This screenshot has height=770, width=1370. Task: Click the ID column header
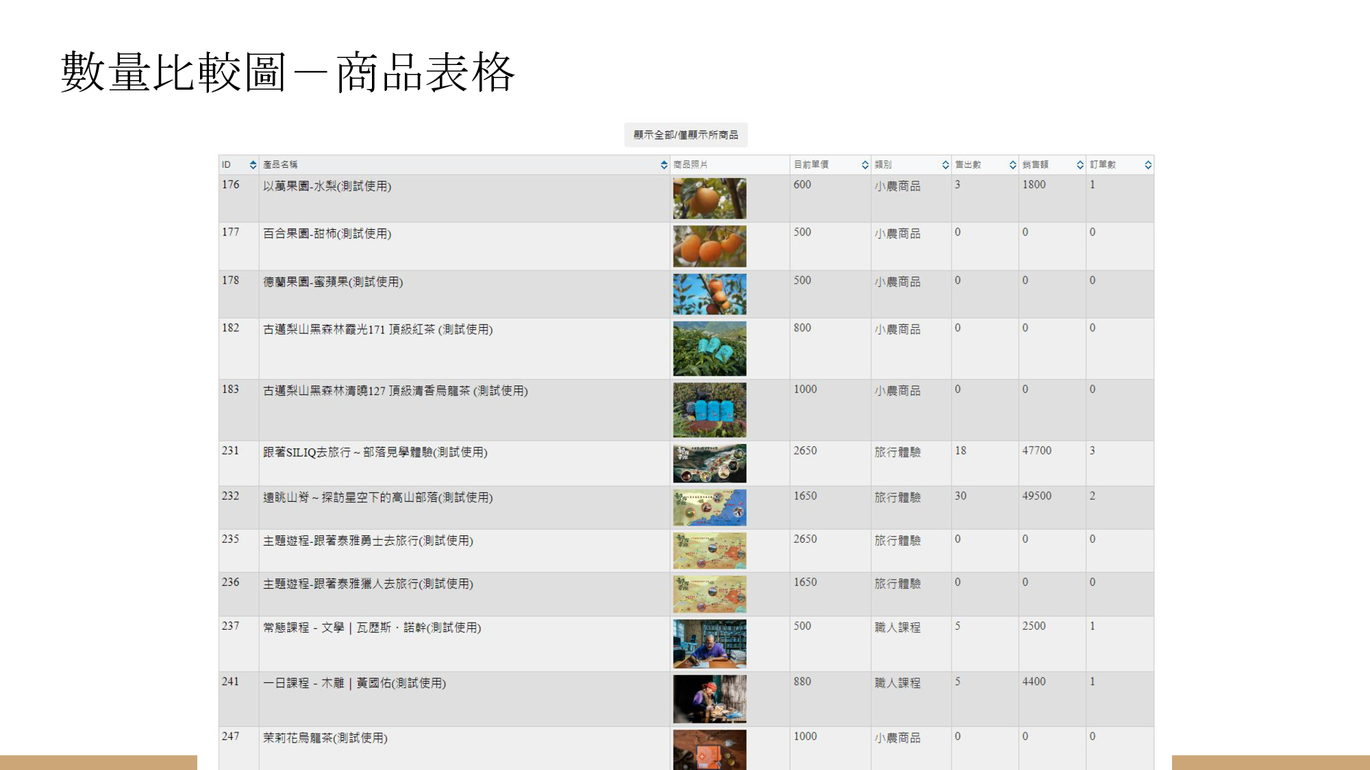[x=227, y=164]
